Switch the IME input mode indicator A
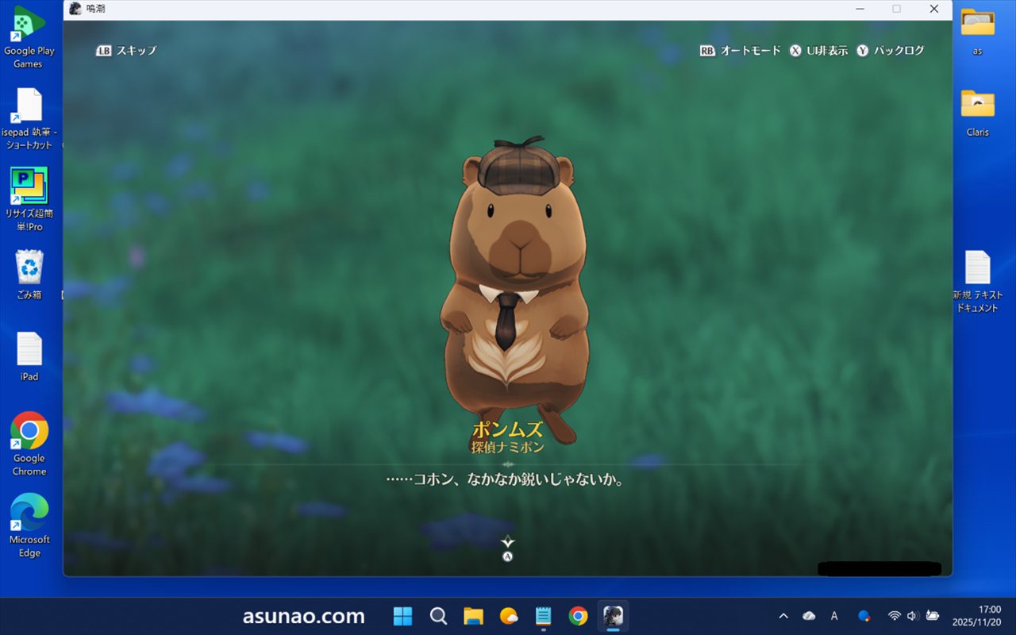The image size is (1016, 635). [x=834, y=616]
